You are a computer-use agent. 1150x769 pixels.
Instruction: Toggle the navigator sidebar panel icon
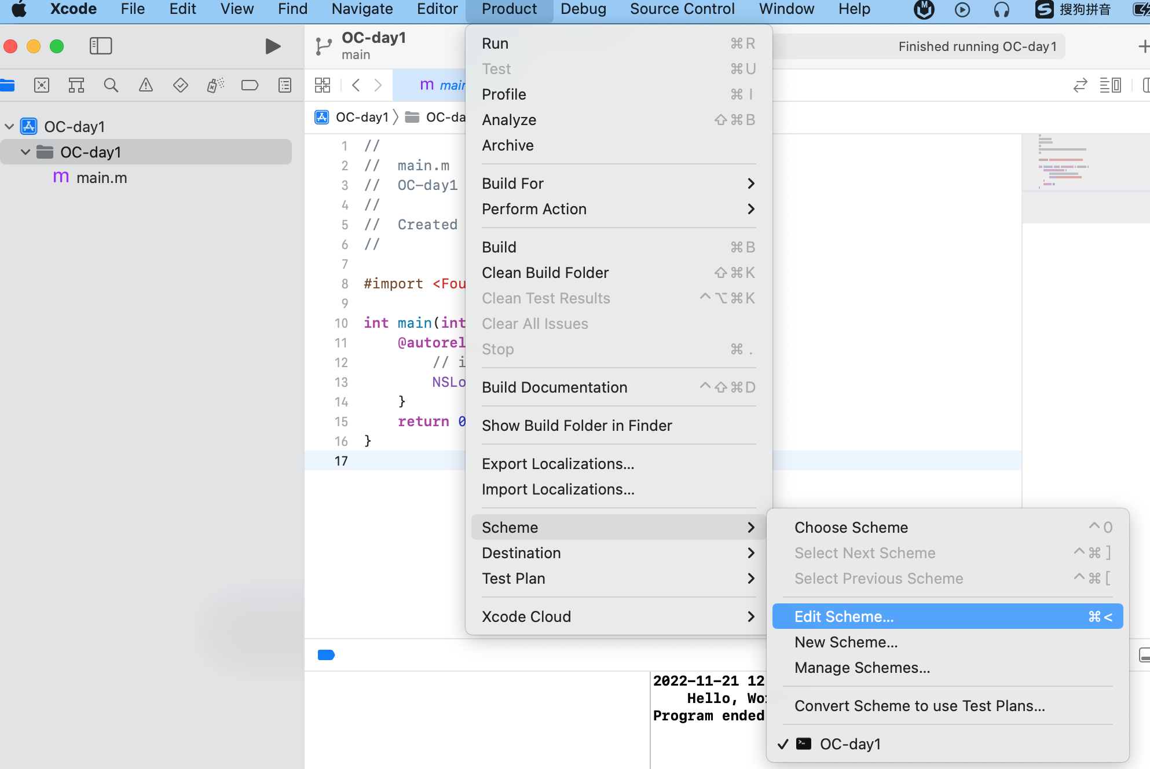(x=101, y=46)
